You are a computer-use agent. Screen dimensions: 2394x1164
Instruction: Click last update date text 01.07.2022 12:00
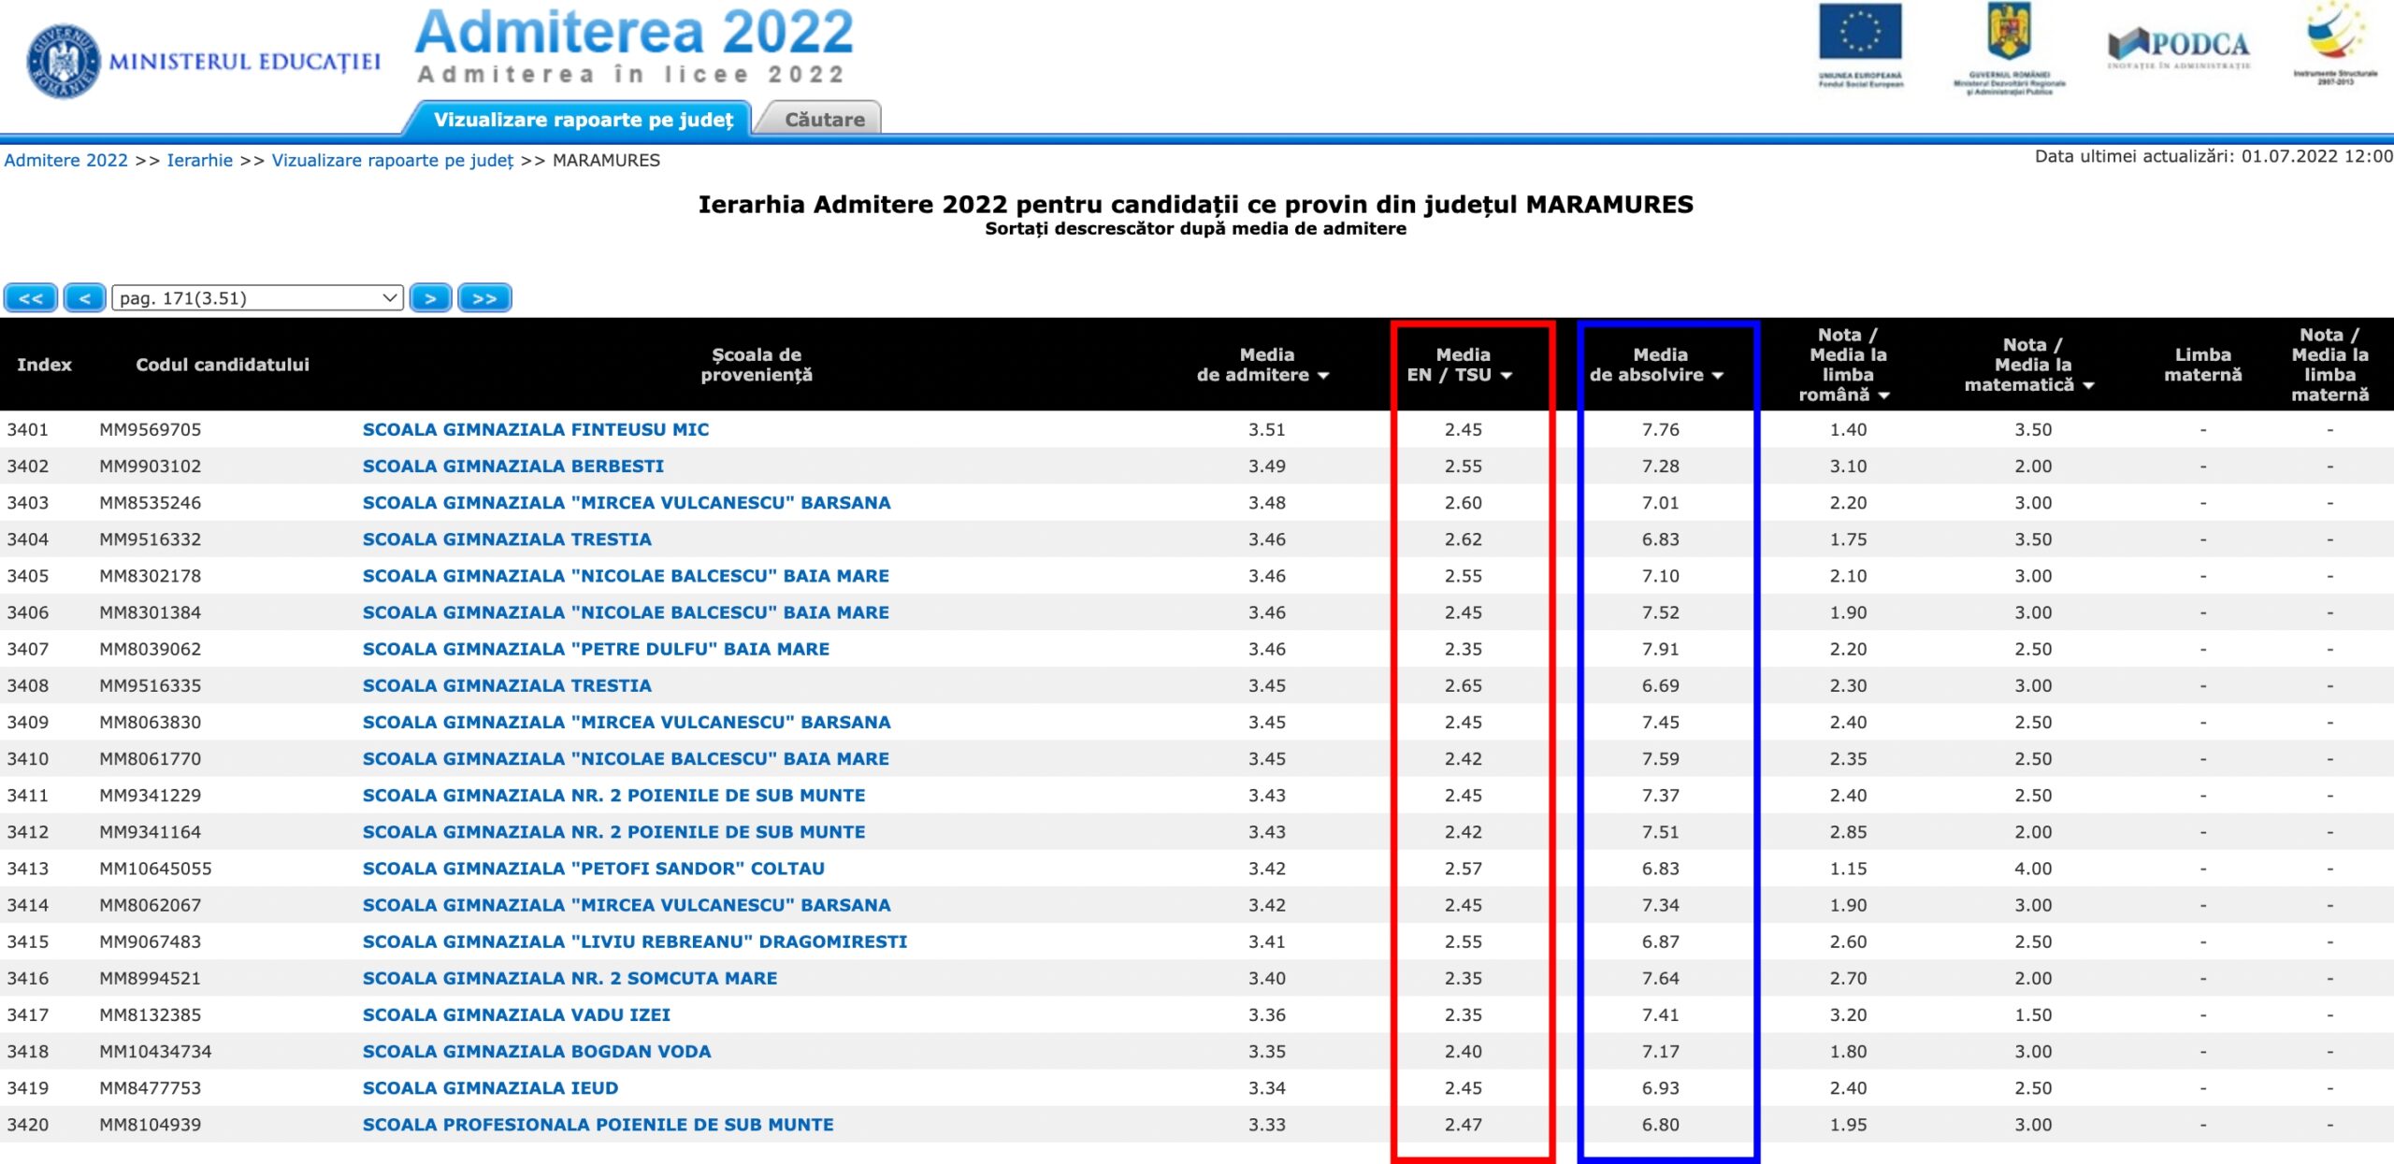(2316, 156)
